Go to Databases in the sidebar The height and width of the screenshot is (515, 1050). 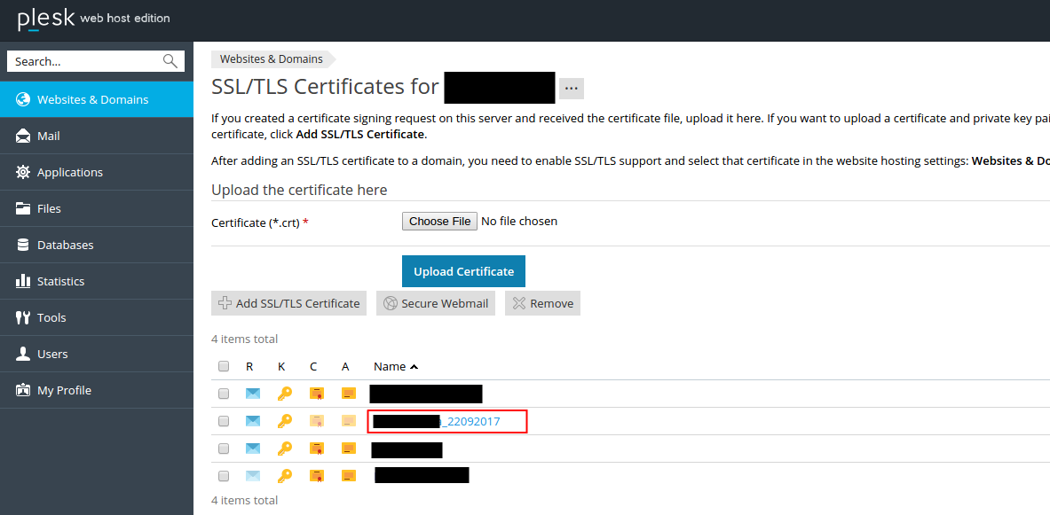click(x=65, y=245)
